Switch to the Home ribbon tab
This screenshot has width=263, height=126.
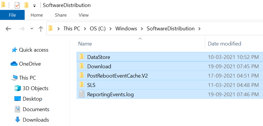37,15
